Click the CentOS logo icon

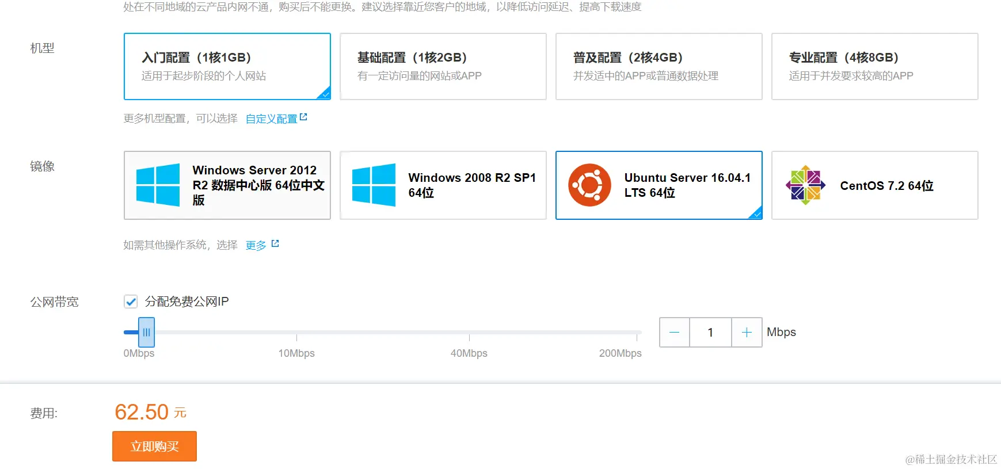(x=805, y=185)
